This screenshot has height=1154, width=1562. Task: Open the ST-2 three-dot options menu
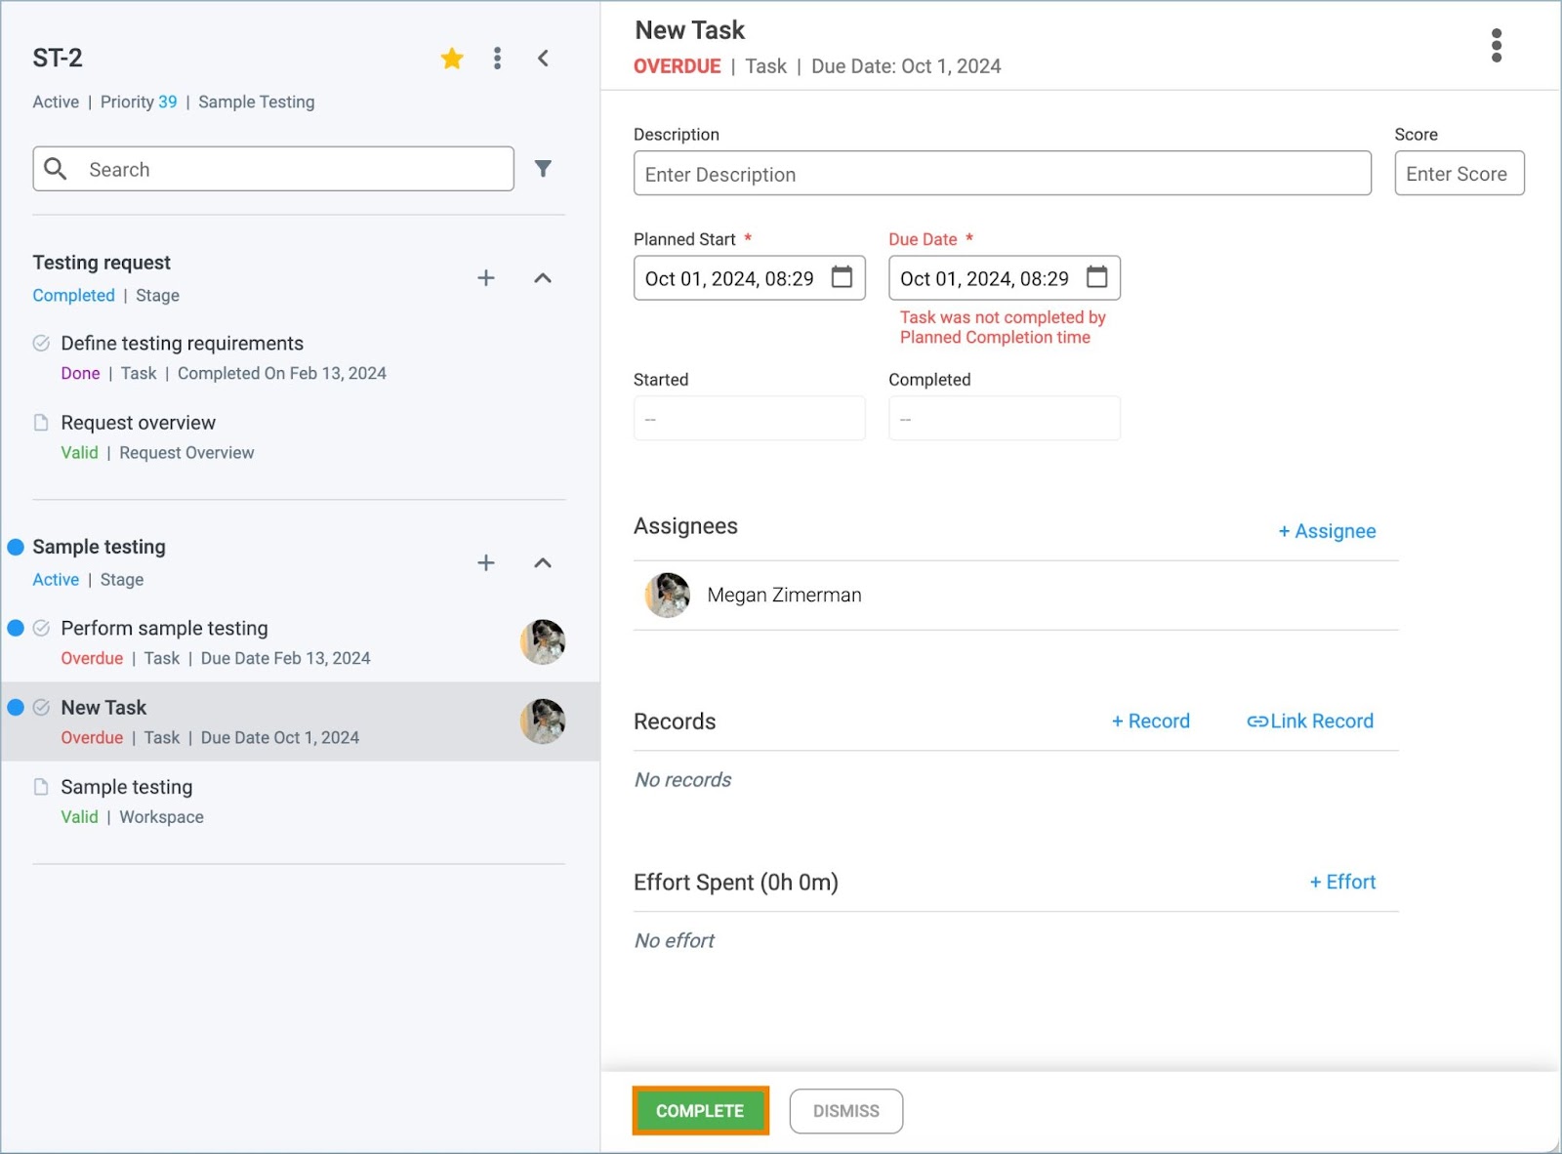click(498, 59)
